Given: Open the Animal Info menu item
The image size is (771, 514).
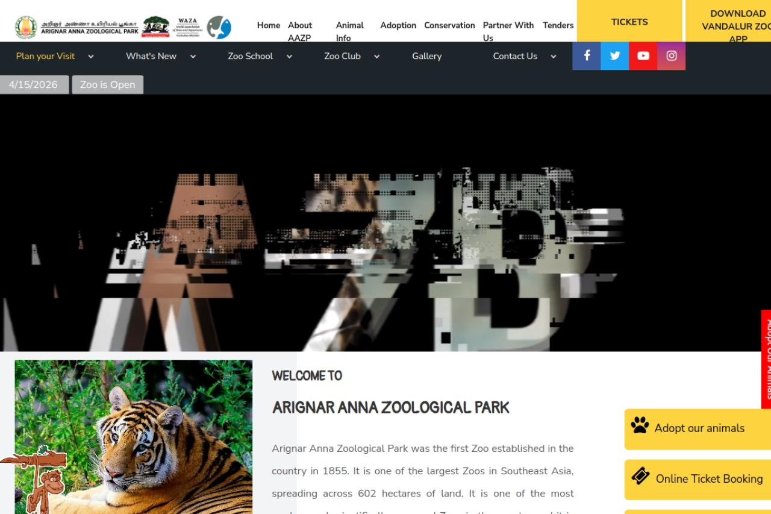Looking at the screenshot, I should [350, 31].
